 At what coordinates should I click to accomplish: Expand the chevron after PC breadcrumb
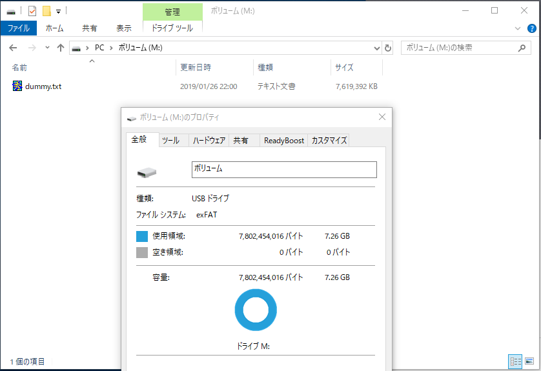tap(111, 48)
